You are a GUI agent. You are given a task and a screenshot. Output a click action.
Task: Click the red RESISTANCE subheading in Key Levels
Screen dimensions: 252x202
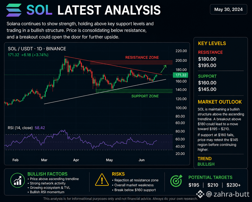210,52
